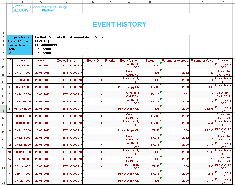Select BTS-00000219 value cell in row 5

tap(68, 45)
